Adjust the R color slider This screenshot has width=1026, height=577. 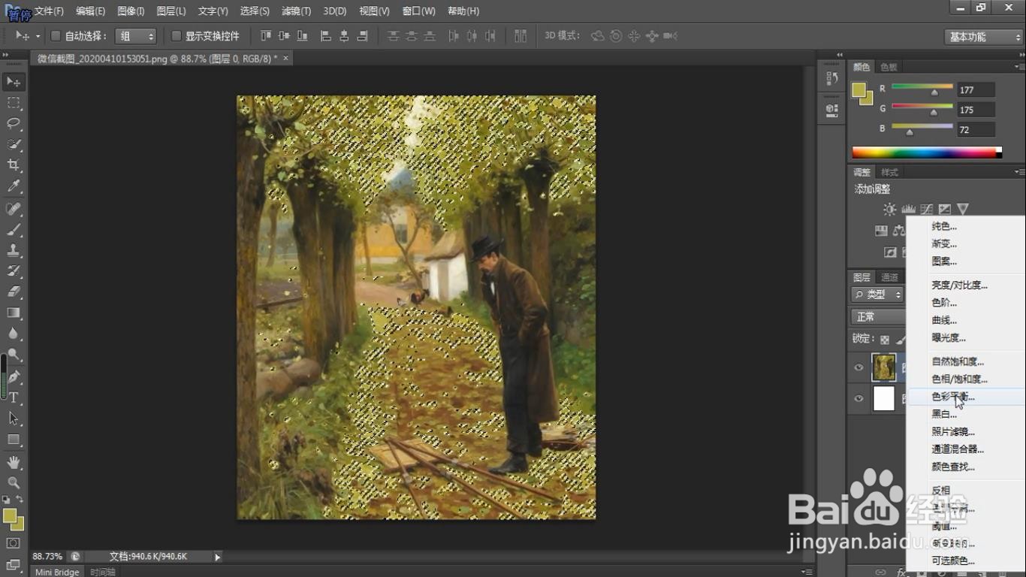point(934,92)
